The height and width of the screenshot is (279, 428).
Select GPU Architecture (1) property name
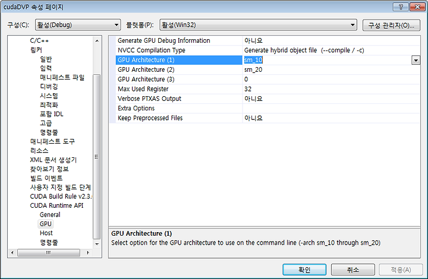coord(179,60)
